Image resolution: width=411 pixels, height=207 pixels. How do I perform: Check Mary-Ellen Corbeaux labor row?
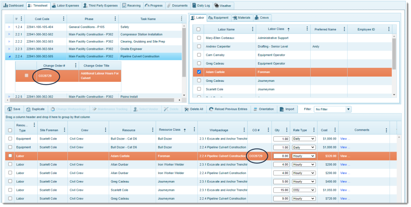pyautogui.click(x=199, y=38)
